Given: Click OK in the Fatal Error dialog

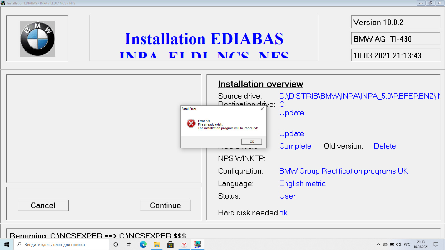Looking at the screenshot, I should coord(252,142).
